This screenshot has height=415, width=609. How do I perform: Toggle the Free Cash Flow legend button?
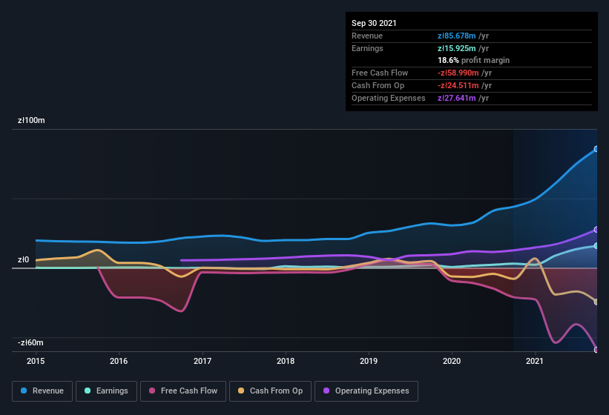click(183, 391)
